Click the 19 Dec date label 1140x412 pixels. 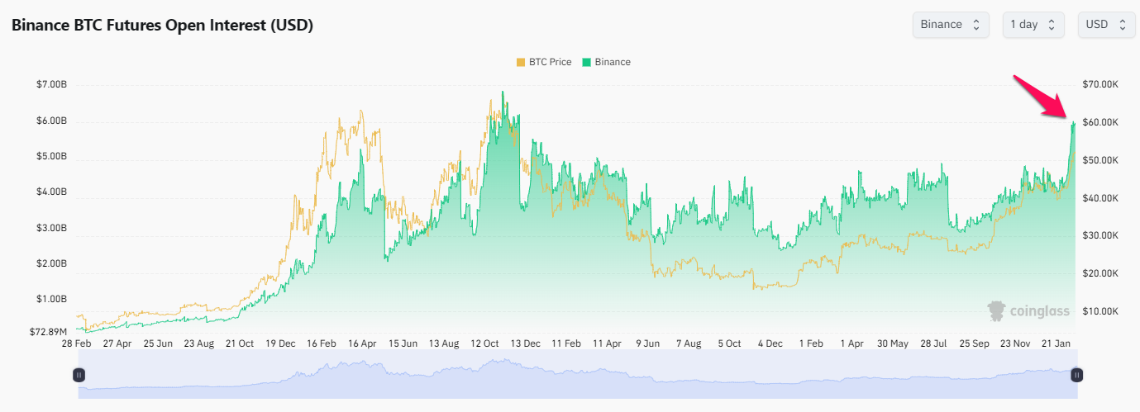click(281, 343)
